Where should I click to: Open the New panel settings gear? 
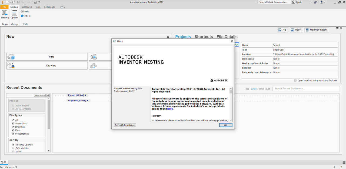pyautogui.click(x=168, y=37)
